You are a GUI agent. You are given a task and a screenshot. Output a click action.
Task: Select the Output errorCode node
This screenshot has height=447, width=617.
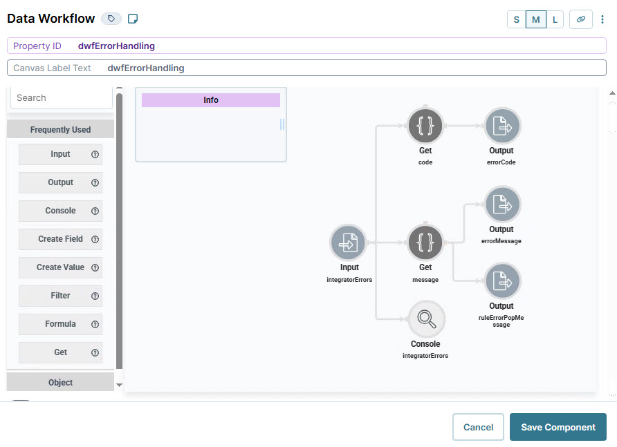pos(501,126)
